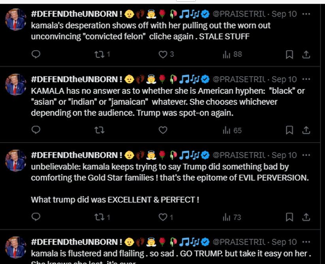Like the Gold Star families tweet
The height and width of the screenshot is (264, 325).
pyautogui.click(x=163, y=217)
